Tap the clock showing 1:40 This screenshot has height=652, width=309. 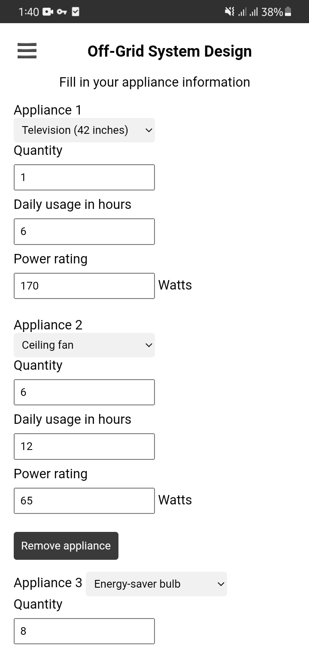28,12
